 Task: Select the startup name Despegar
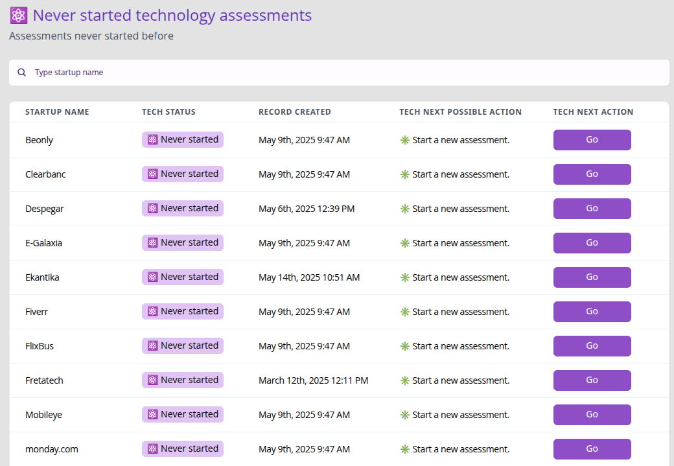tap(44, 209)
